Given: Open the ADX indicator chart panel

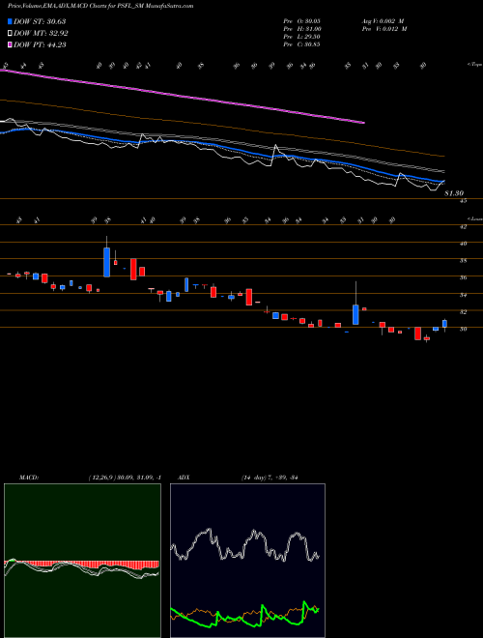Looking at the screenshot, I should point(247,561).
